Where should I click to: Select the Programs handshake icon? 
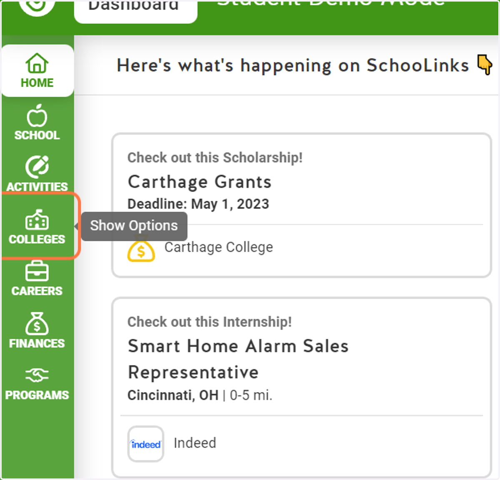pos(37,375)
